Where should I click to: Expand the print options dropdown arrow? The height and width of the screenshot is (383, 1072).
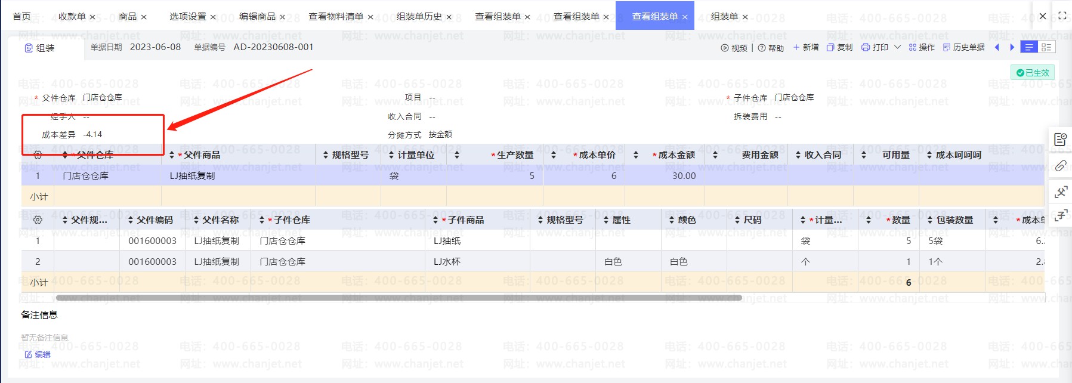[x=897, y=48]
